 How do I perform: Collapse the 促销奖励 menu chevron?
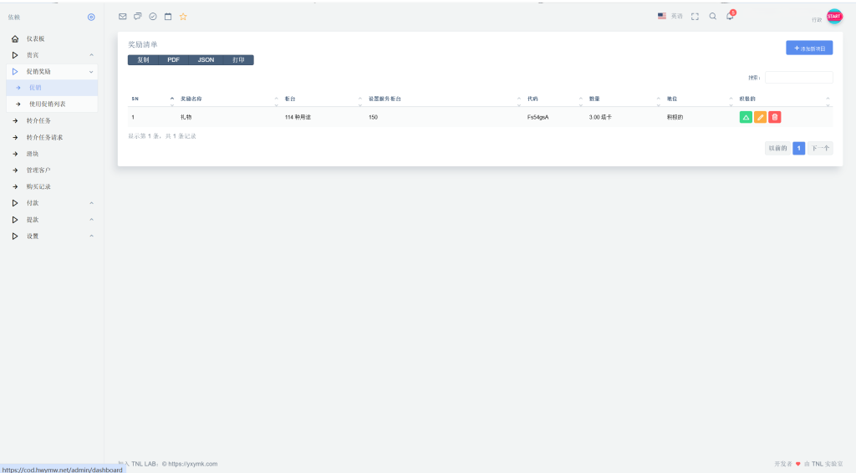[91, 72]
